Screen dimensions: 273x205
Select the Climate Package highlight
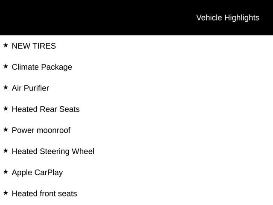pyautogui.click(x=42, y=67)
